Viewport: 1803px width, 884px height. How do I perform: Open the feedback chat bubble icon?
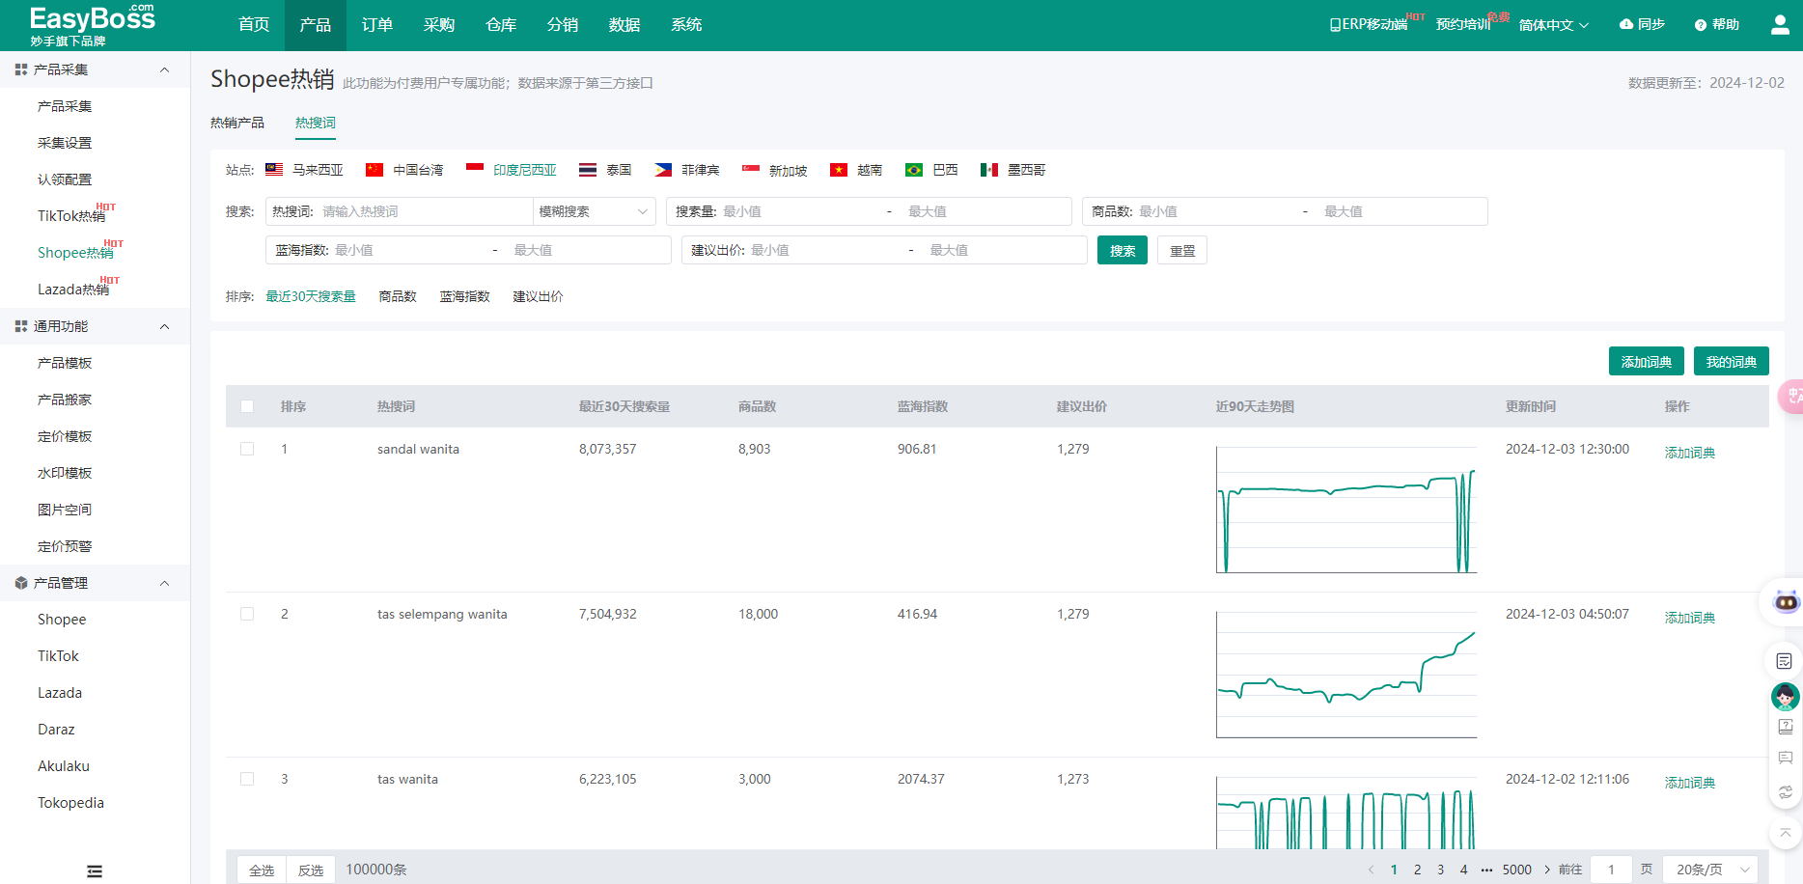tap(1786, 759)
